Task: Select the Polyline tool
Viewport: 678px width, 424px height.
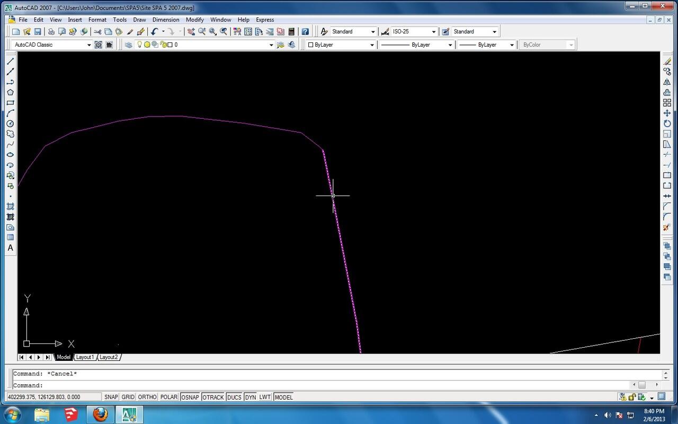Action: click(10, 82)
